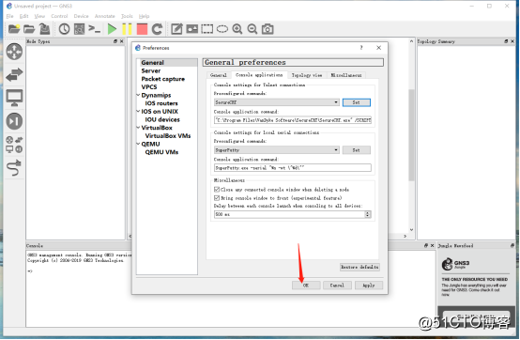Adjust console launch delay spinner arrows
520x340 pixels.
click(x=367, y=215)
